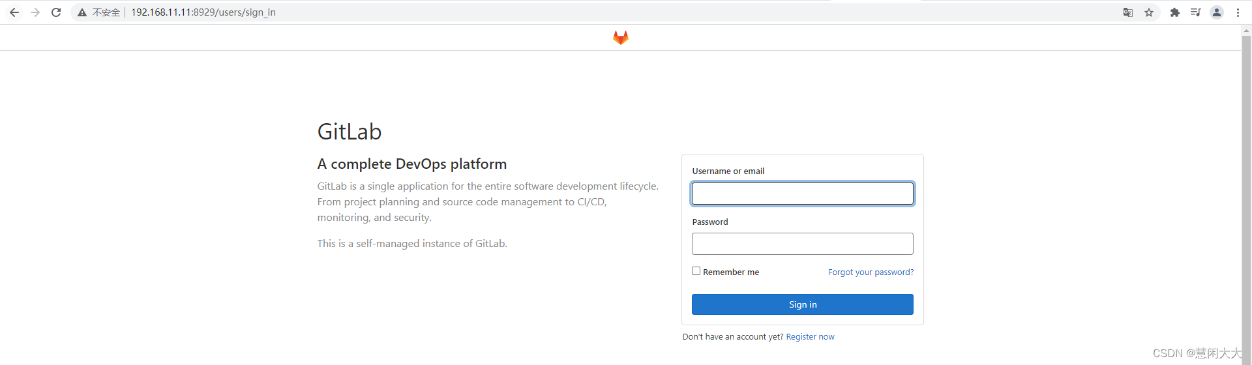Open Forgot your password link
The image size is (1252, 365).
point(871,272)
